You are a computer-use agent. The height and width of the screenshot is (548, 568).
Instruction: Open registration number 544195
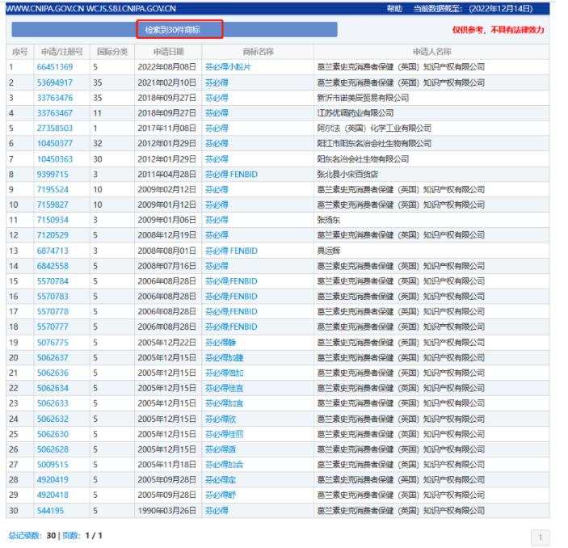[50, 511]
